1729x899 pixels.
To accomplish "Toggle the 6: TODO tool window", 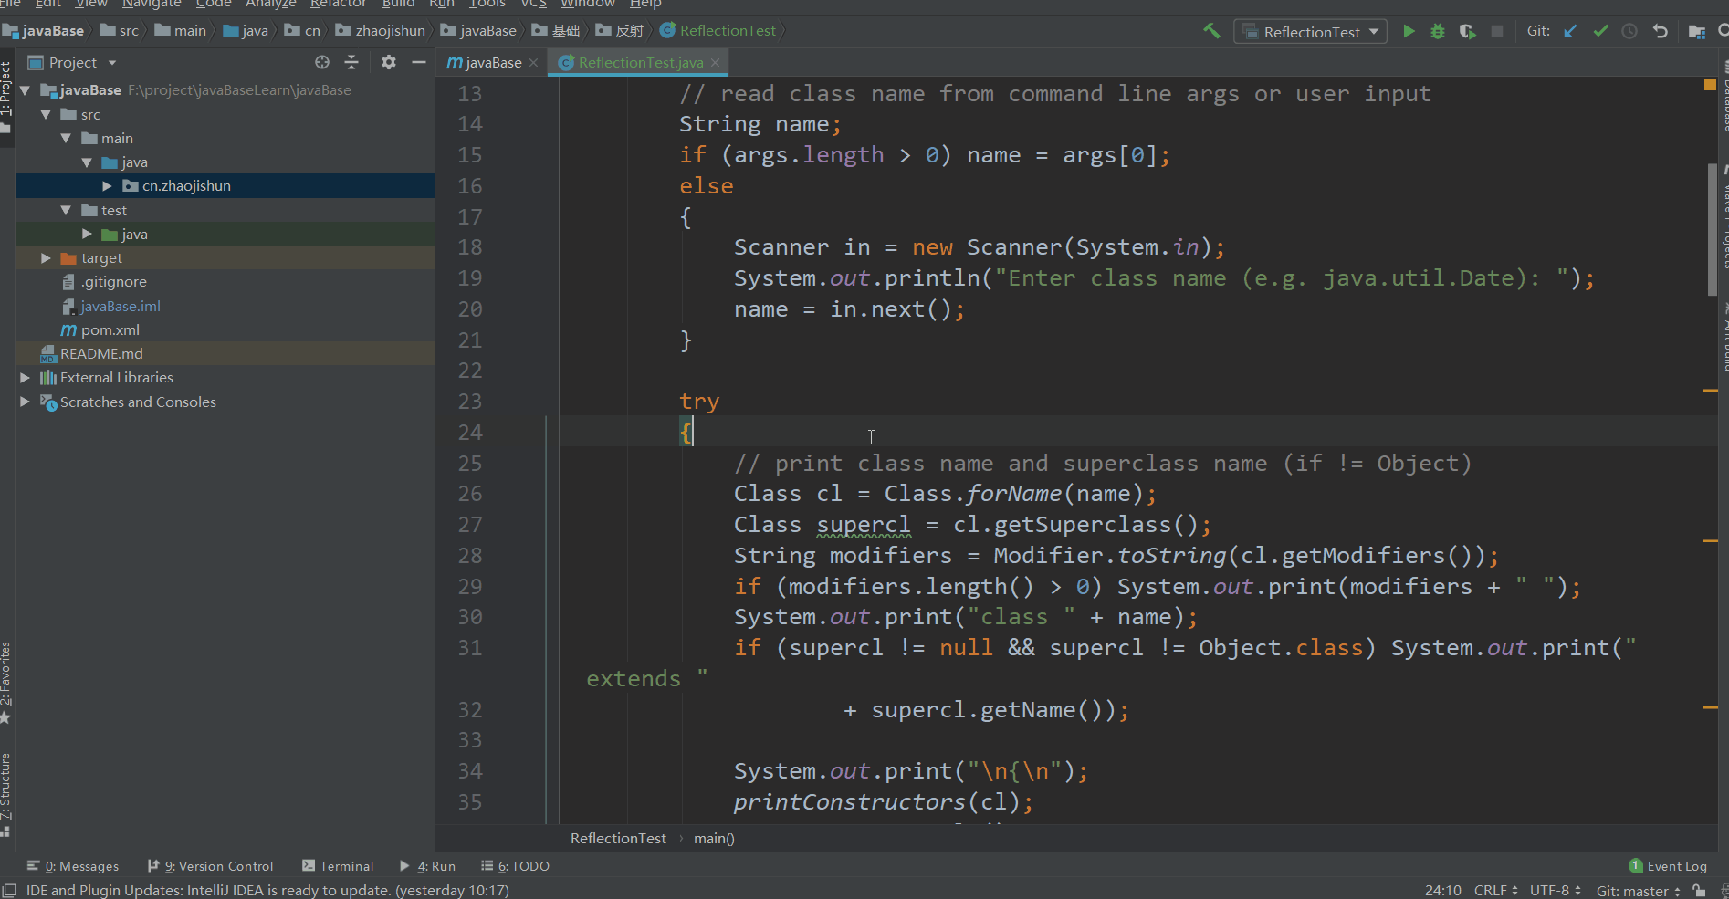I will pyautogui.click(x=516, y=866).
